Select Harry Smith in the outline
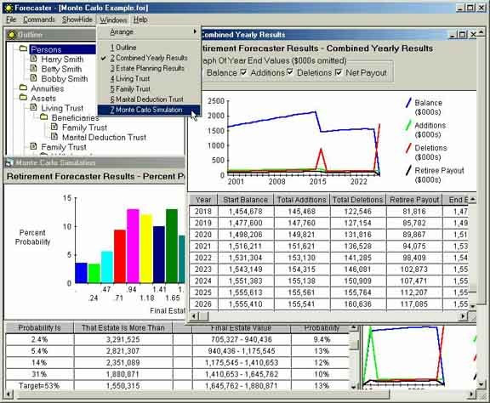This screenshot has height=403, width=490. (62, 59)
